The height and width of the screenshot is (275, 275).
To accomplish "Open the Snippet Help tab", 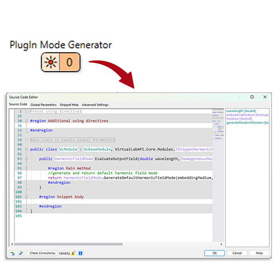I will tap(69, 105).
